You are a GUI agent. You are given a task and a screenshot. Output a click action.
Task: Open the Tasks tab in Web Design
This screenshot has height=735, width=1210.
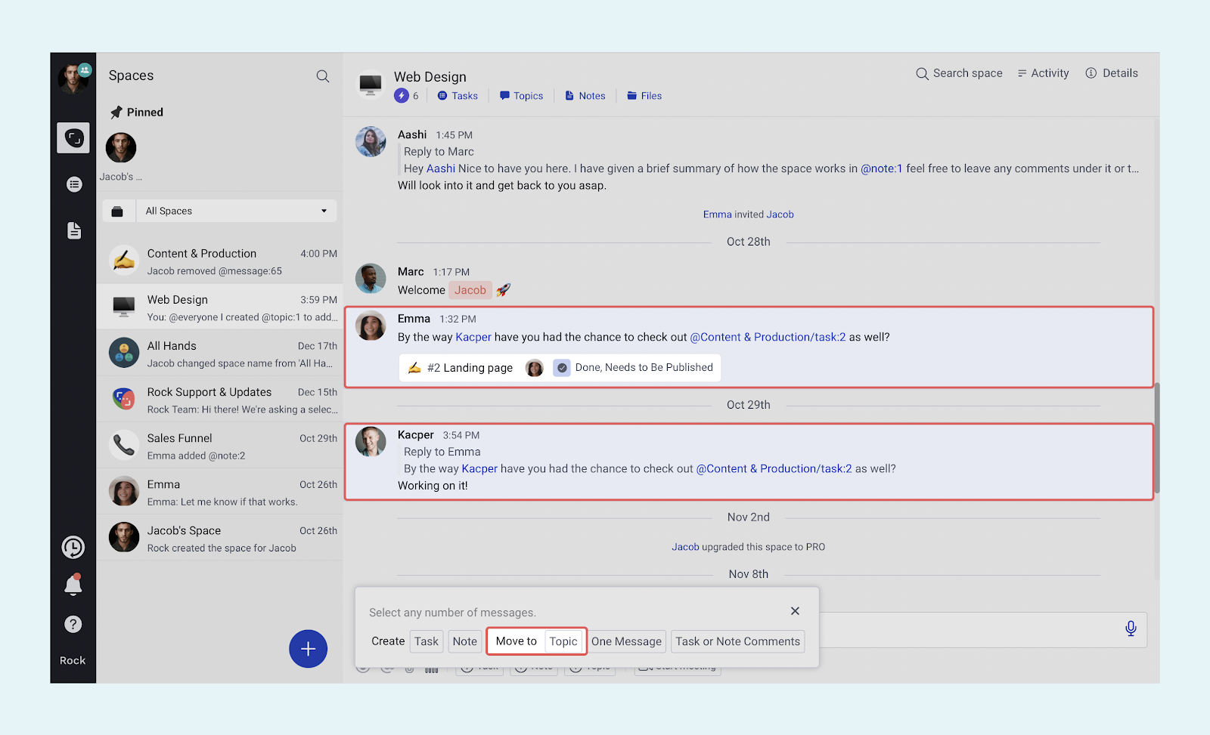[458, 96]
